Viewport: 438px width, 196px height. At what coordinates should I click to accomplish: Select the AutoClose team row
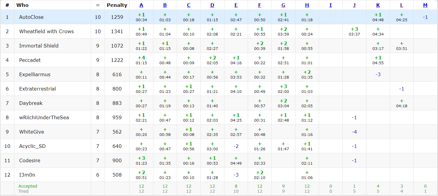(x=31, y=17)
